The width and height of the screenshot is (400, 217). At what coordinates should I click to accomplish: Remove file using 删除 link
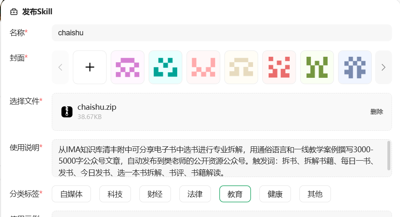click(x=376, y=111)
